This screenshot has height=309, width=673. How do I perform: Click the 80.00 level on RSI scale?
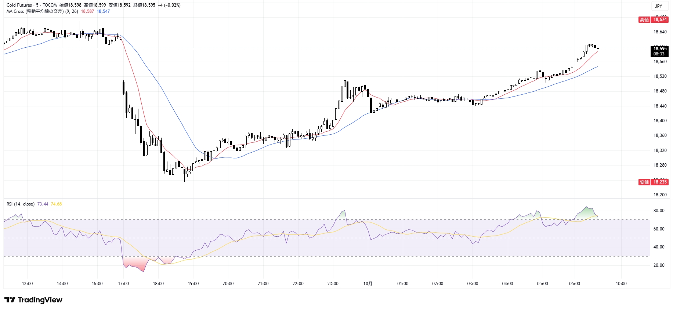click(659, 211)
